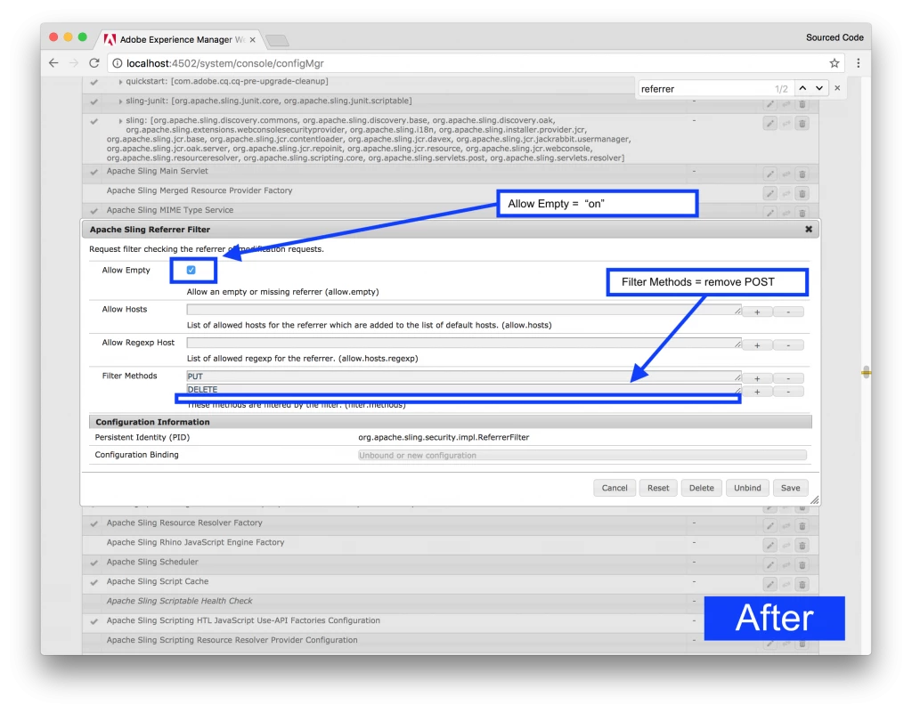
Task: Close the Apache Sling Referrer Filter dialog
Action: (x=809, y=229)
